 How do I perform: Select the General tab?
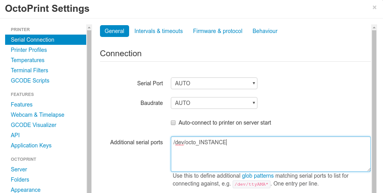(115, 31)
